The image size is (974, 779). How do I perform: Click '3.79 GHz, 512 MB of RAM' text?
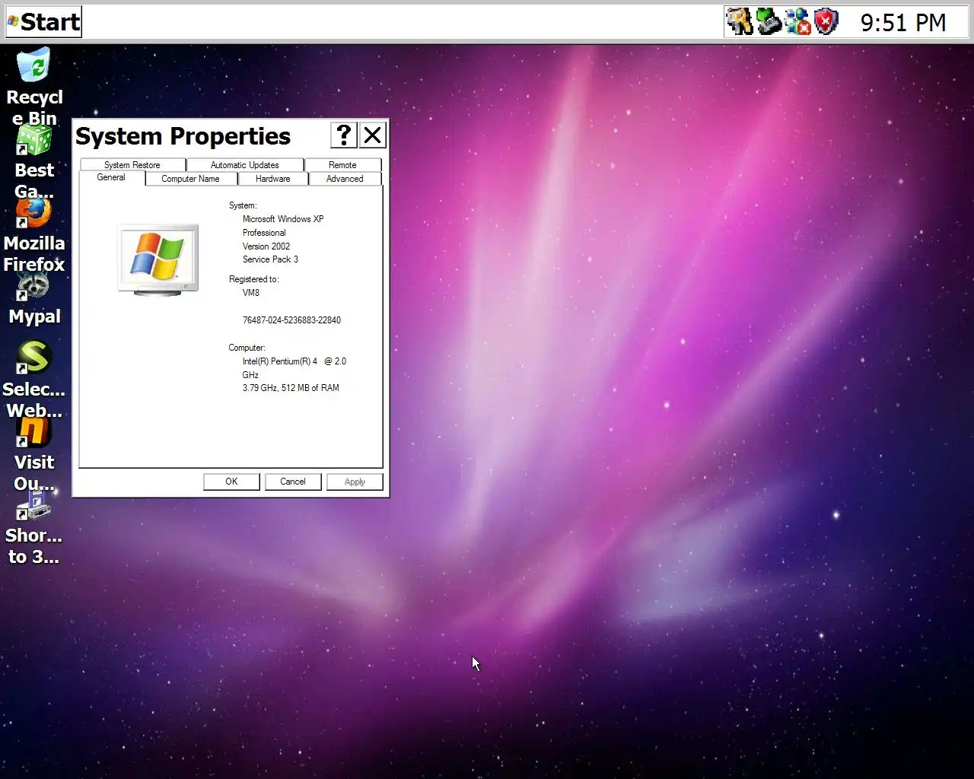[291, 388]
